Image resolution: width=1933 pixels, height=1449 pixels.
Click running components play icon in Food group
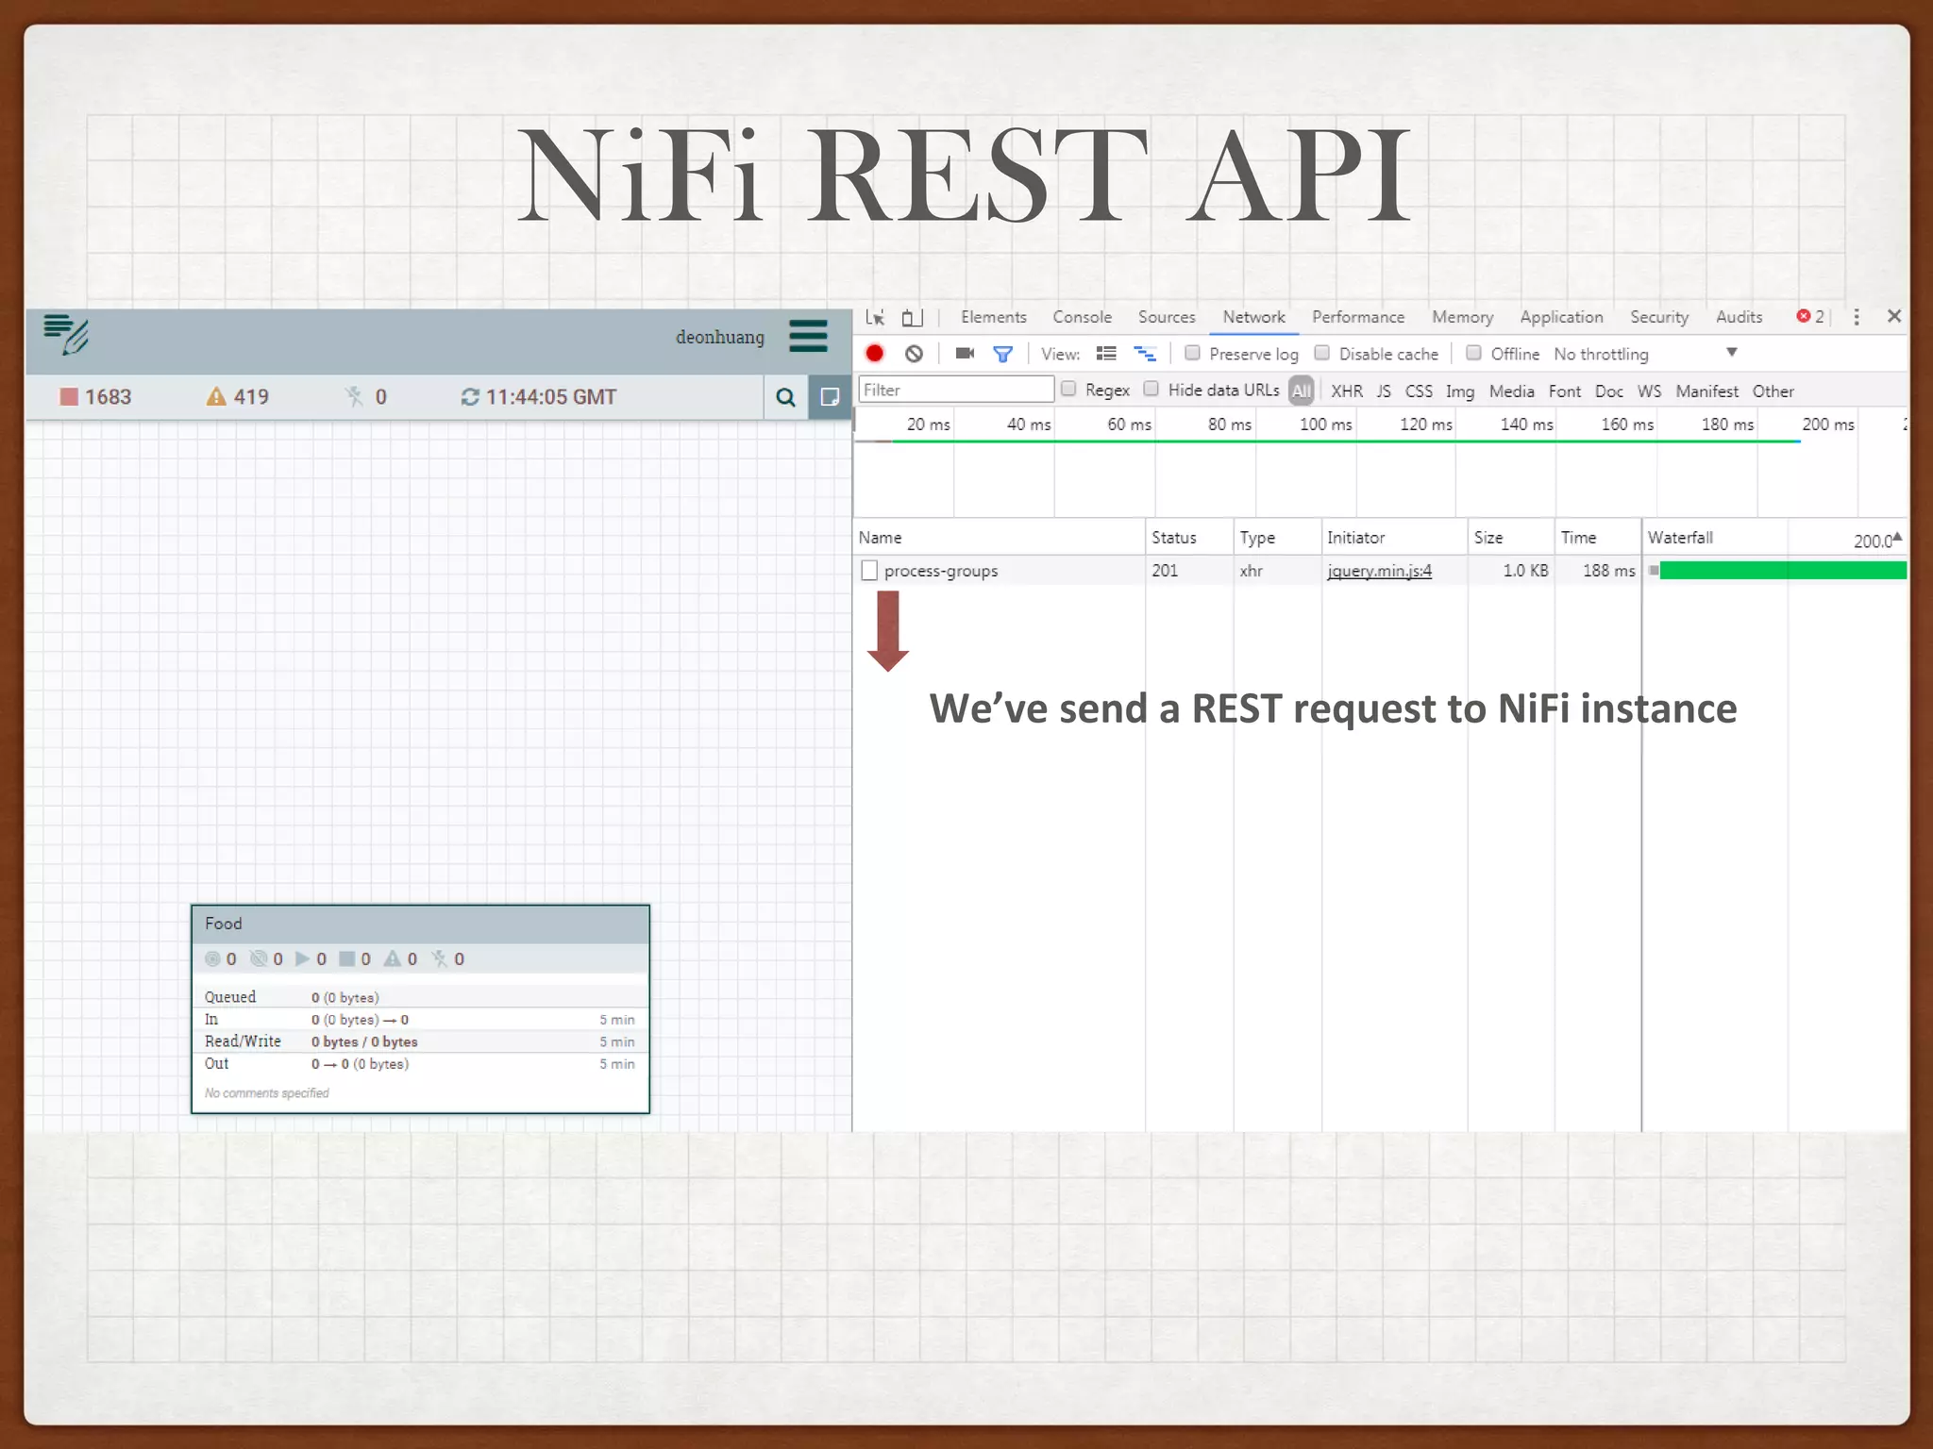coord(302,958)
